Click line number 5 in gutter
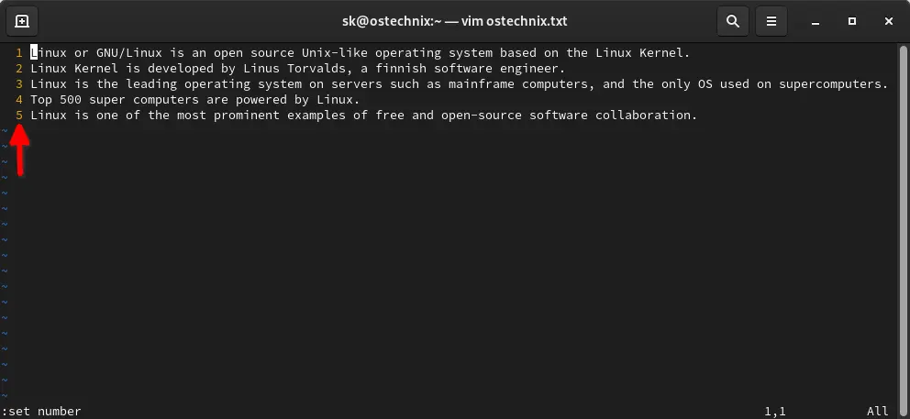This screenshot has width=910, height=419. [18, 116]
